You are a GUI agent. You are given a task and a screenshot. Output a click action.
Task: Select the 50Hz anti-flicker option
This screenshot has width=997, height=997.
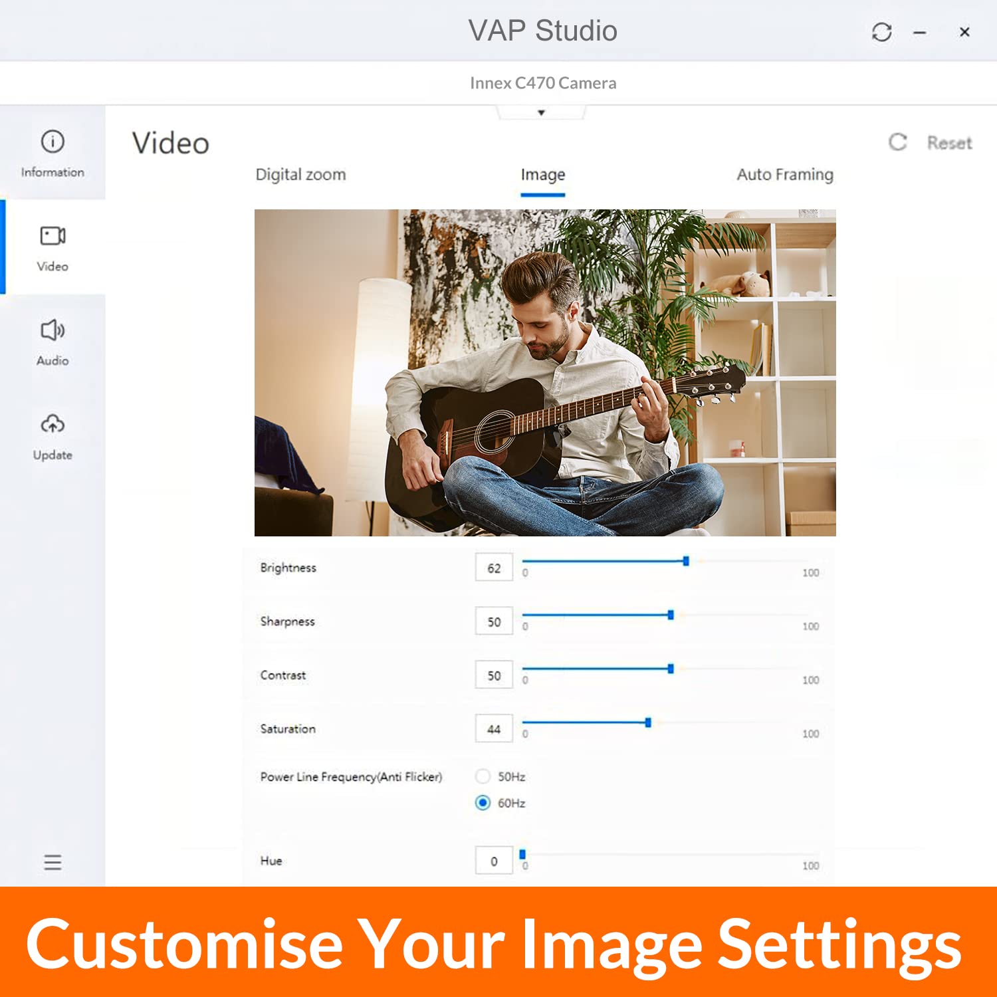pyautogui.click(x=483, y=776)
